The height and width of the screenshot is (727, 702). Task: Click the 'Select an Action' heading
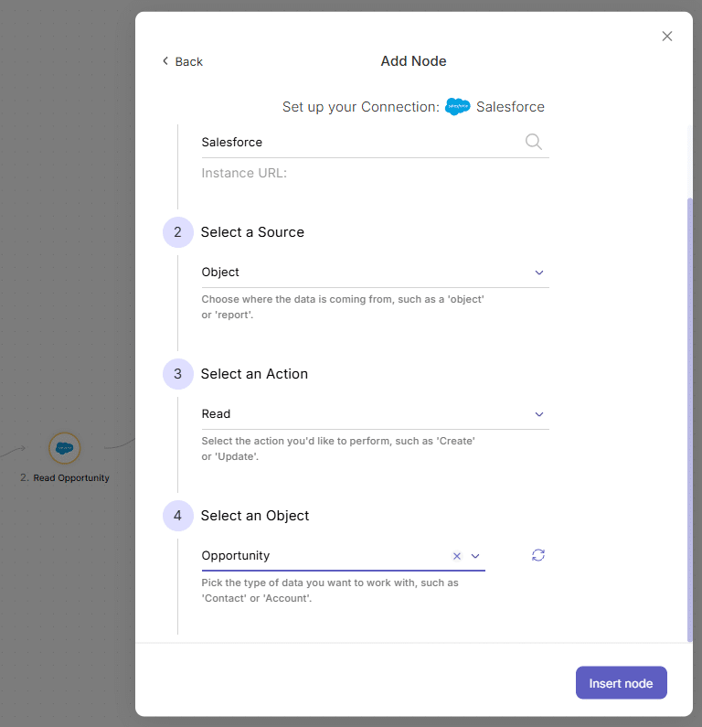pos(254,374)
